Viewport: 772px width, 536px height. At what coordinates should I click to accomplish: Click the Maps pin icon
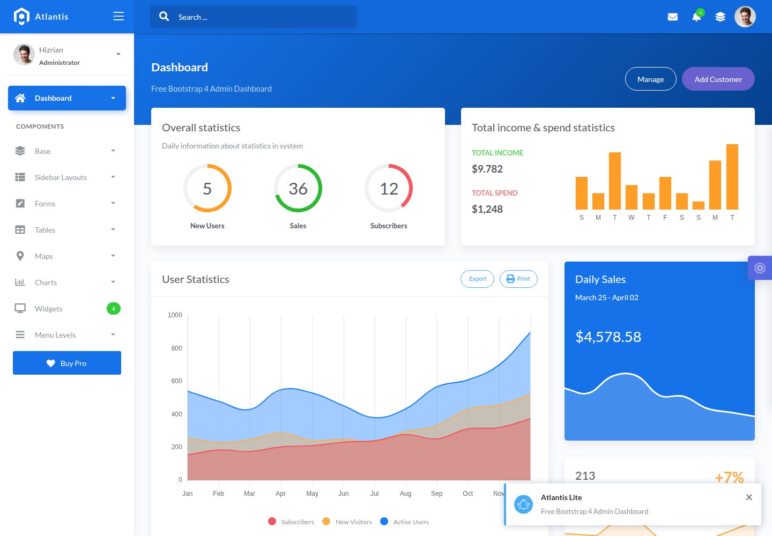coord(20,256)
